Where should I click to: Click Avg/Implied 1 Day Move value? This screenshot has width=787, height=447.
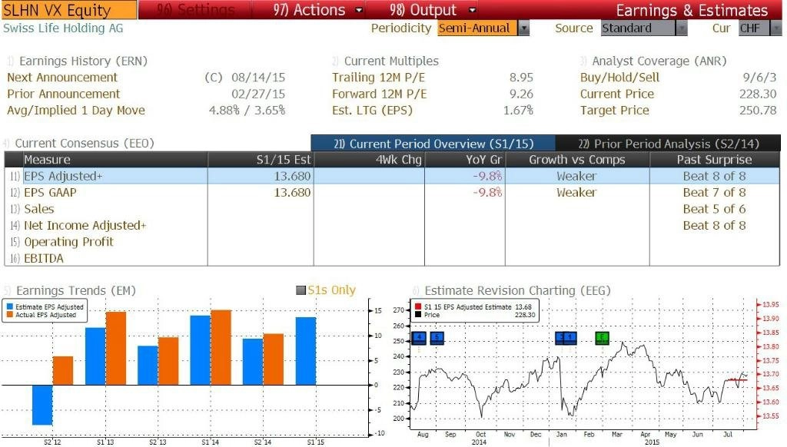click(247, 111)
